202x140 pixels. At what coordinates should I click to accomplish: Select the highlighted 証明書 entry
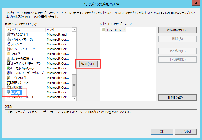point(16,92)
